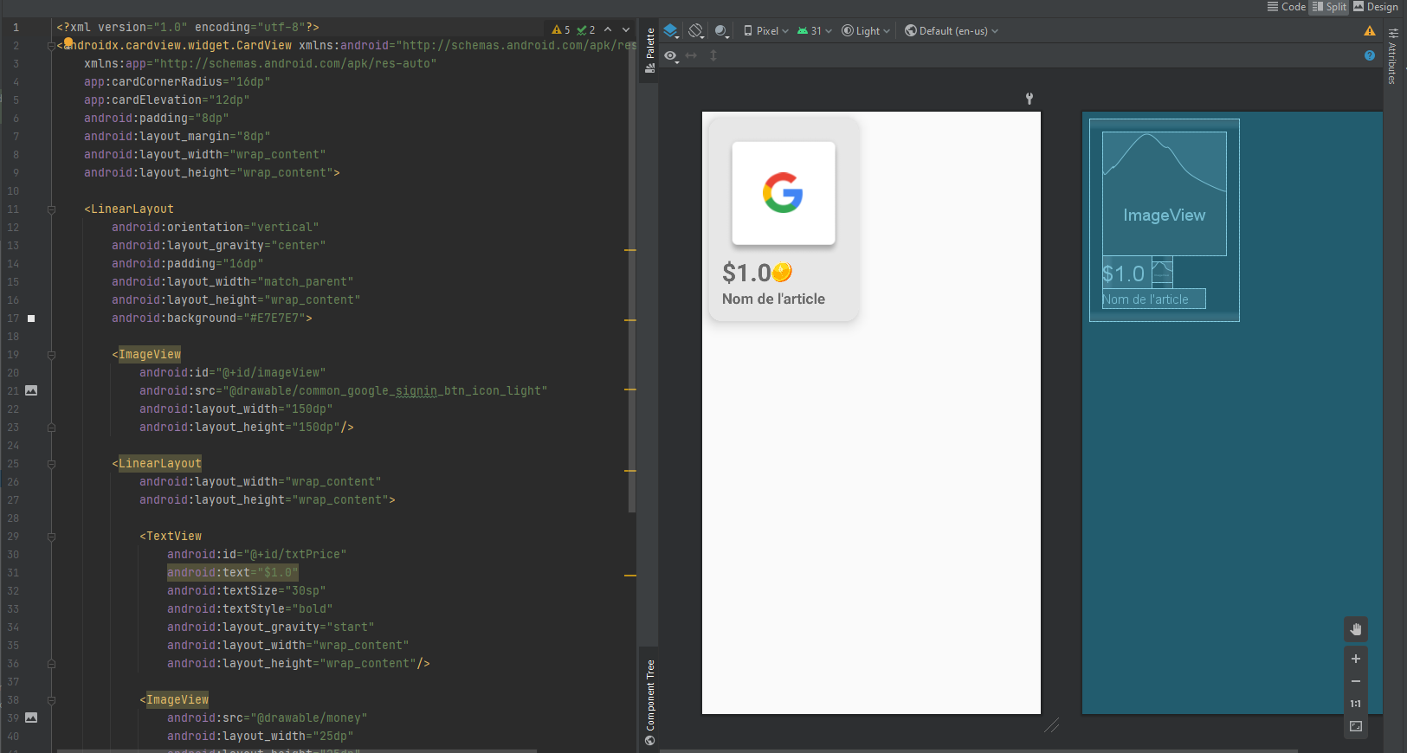
Task: Click Nom de l'article text in preview
Action: coord(773,299)
